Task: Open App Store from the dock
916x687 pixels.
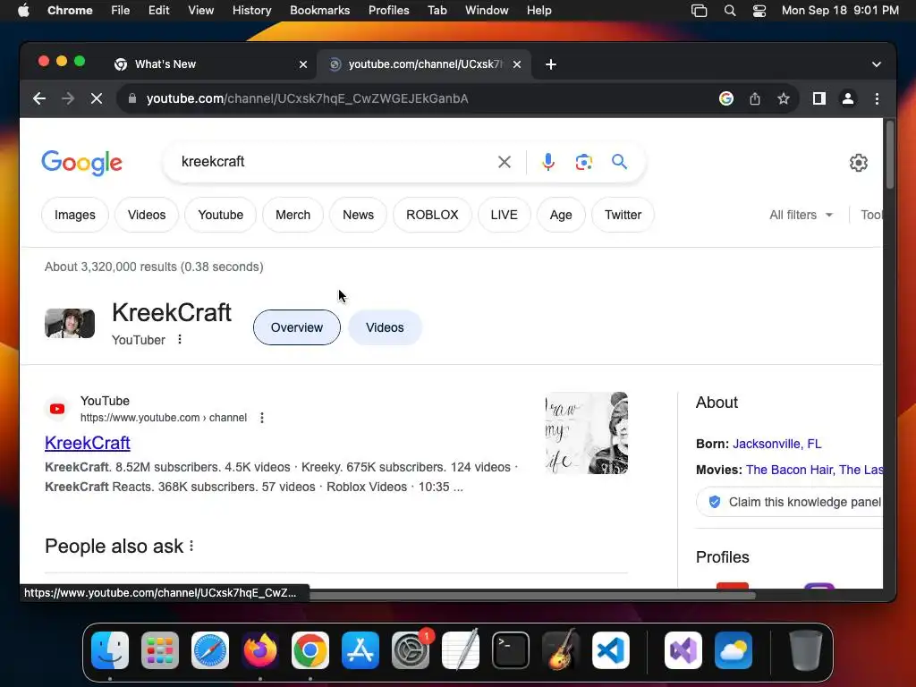Action: pos(360,650)
